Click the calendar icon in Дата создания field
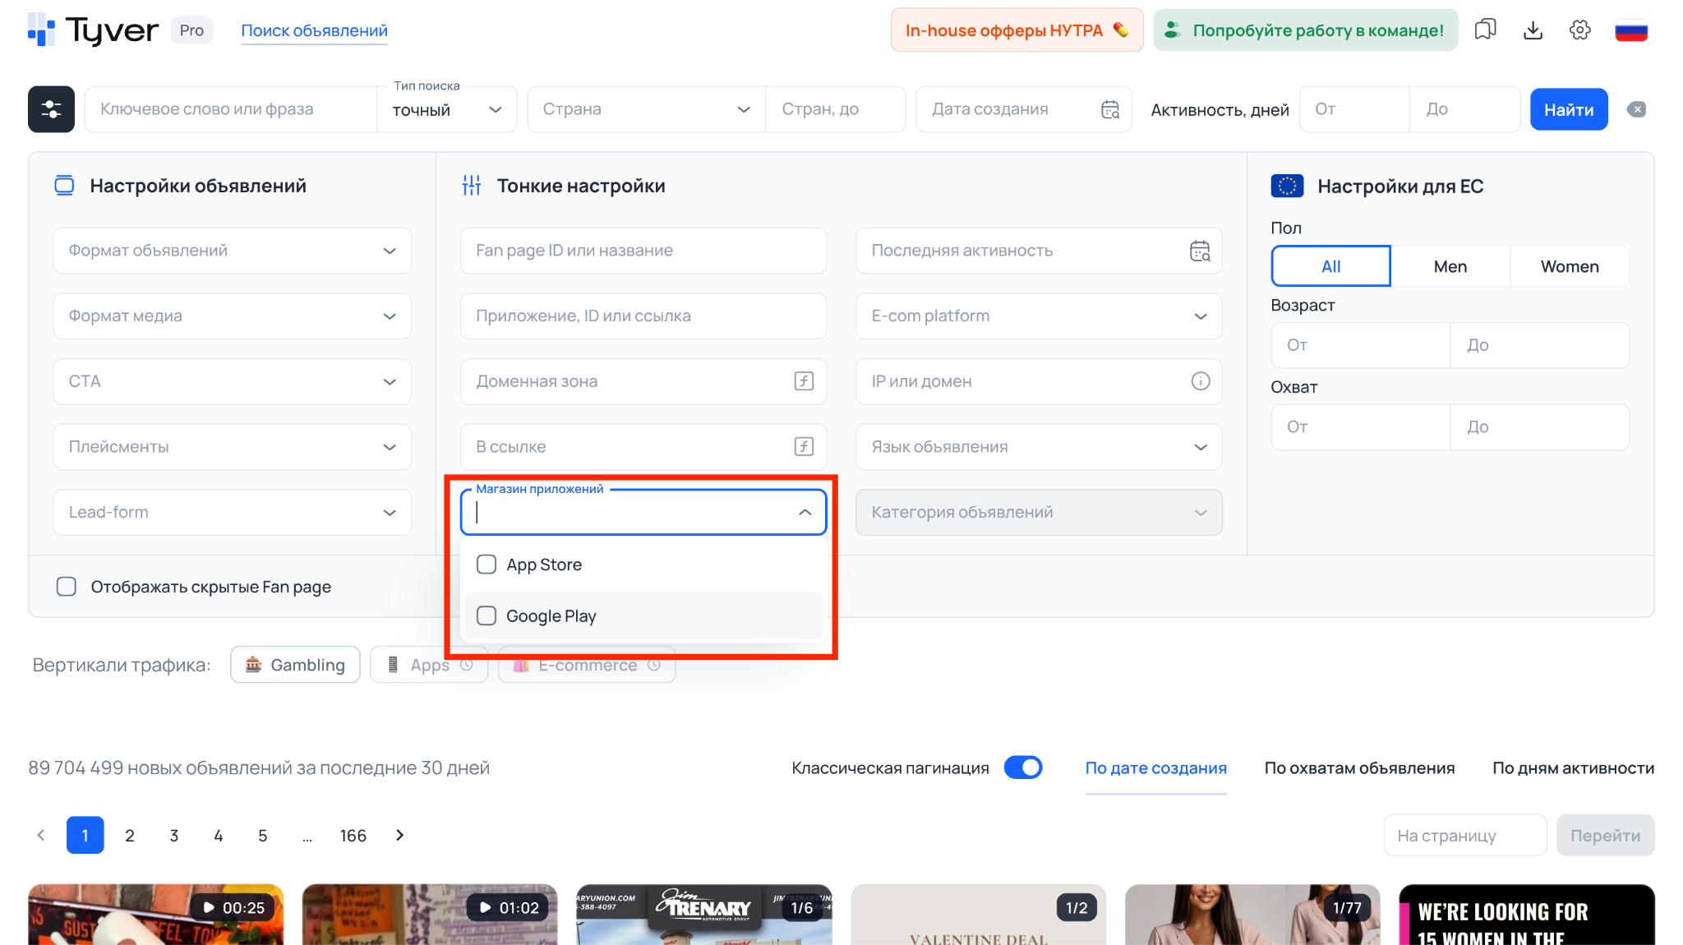The width and height of the screenshot is (1683, 945). point(1109,108)
